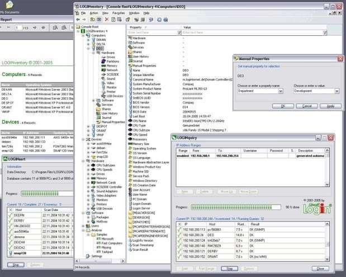Click the checkmark on 192.168.200.121 DERBY row
Viewport: 346px width, 277px height.
pyautogui.click(x=179, y=251)
